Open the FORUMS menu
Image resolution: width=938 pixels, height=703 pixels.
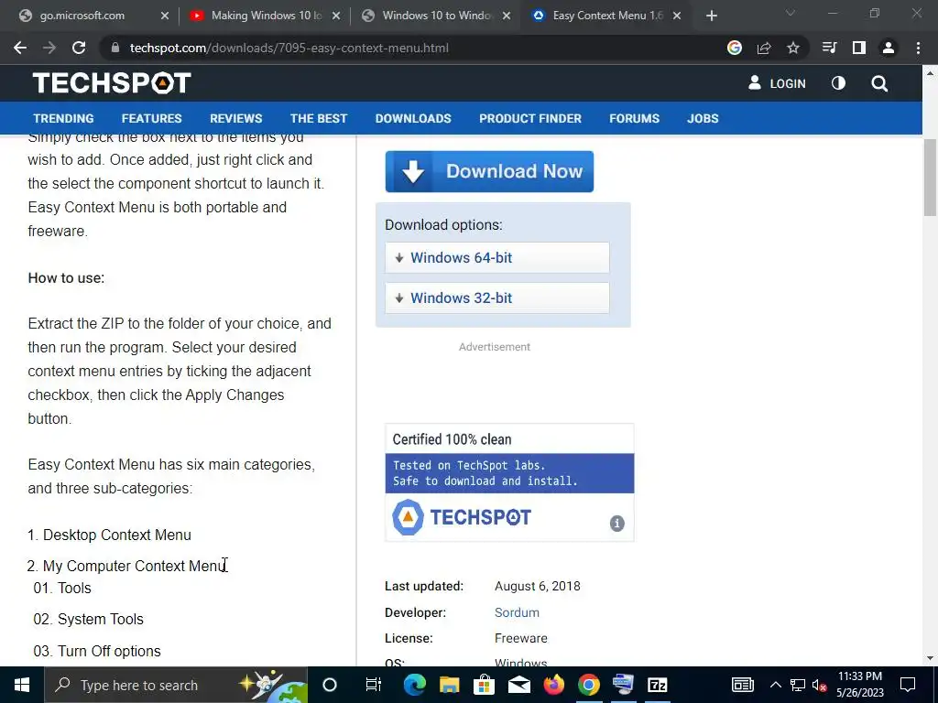point(634,118)
